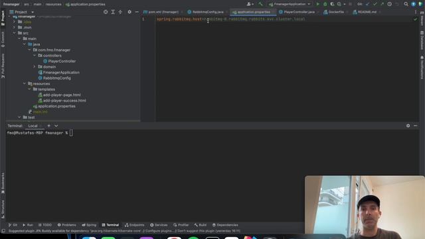Viewport: 425px width, 239px height.
Task: Click Git update project arrow icon
Action: (367, 4)
